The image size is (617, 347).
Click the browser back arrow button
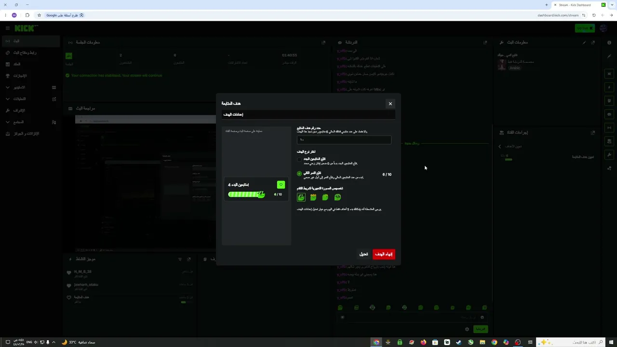tap(612, 15)
